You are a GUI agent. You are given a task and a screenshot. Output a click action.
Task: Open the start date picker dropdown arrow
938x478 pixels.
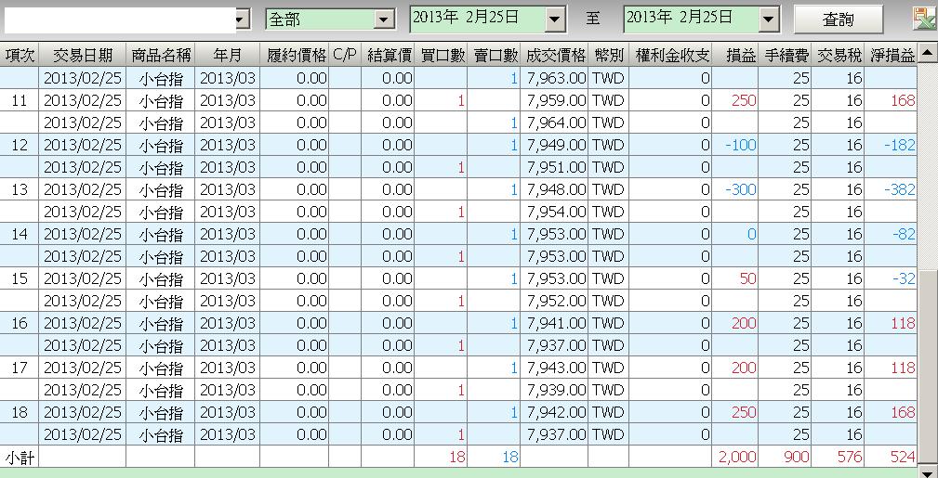tap(556, 19)
